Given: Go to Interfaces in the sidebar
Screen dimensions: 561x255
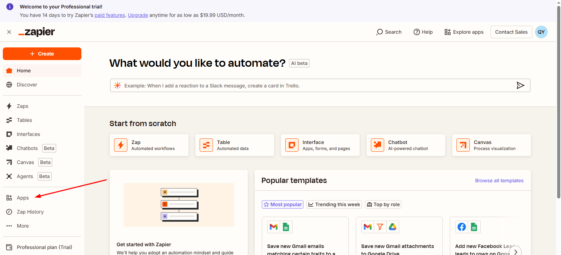Looking at the screenshot, I should [x=42, y=134].
